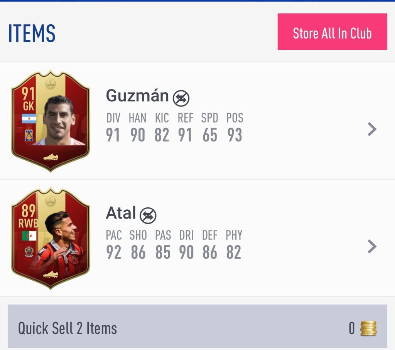Click the Argentina flag on Guzmán's card

click(29, 118)
